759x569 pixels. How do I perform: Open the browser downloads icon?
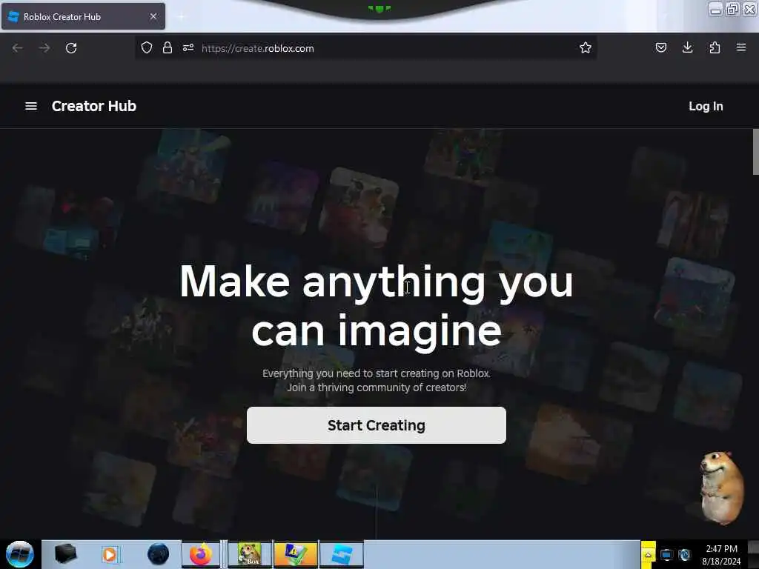[x=687, y=47]
